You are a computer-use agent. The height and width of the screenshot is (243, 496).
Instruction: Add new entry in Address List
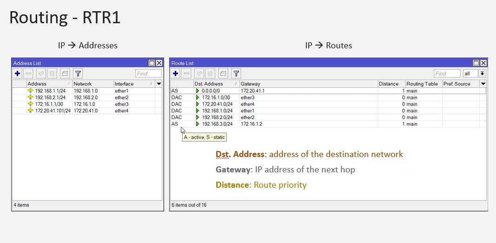(17, 73)
